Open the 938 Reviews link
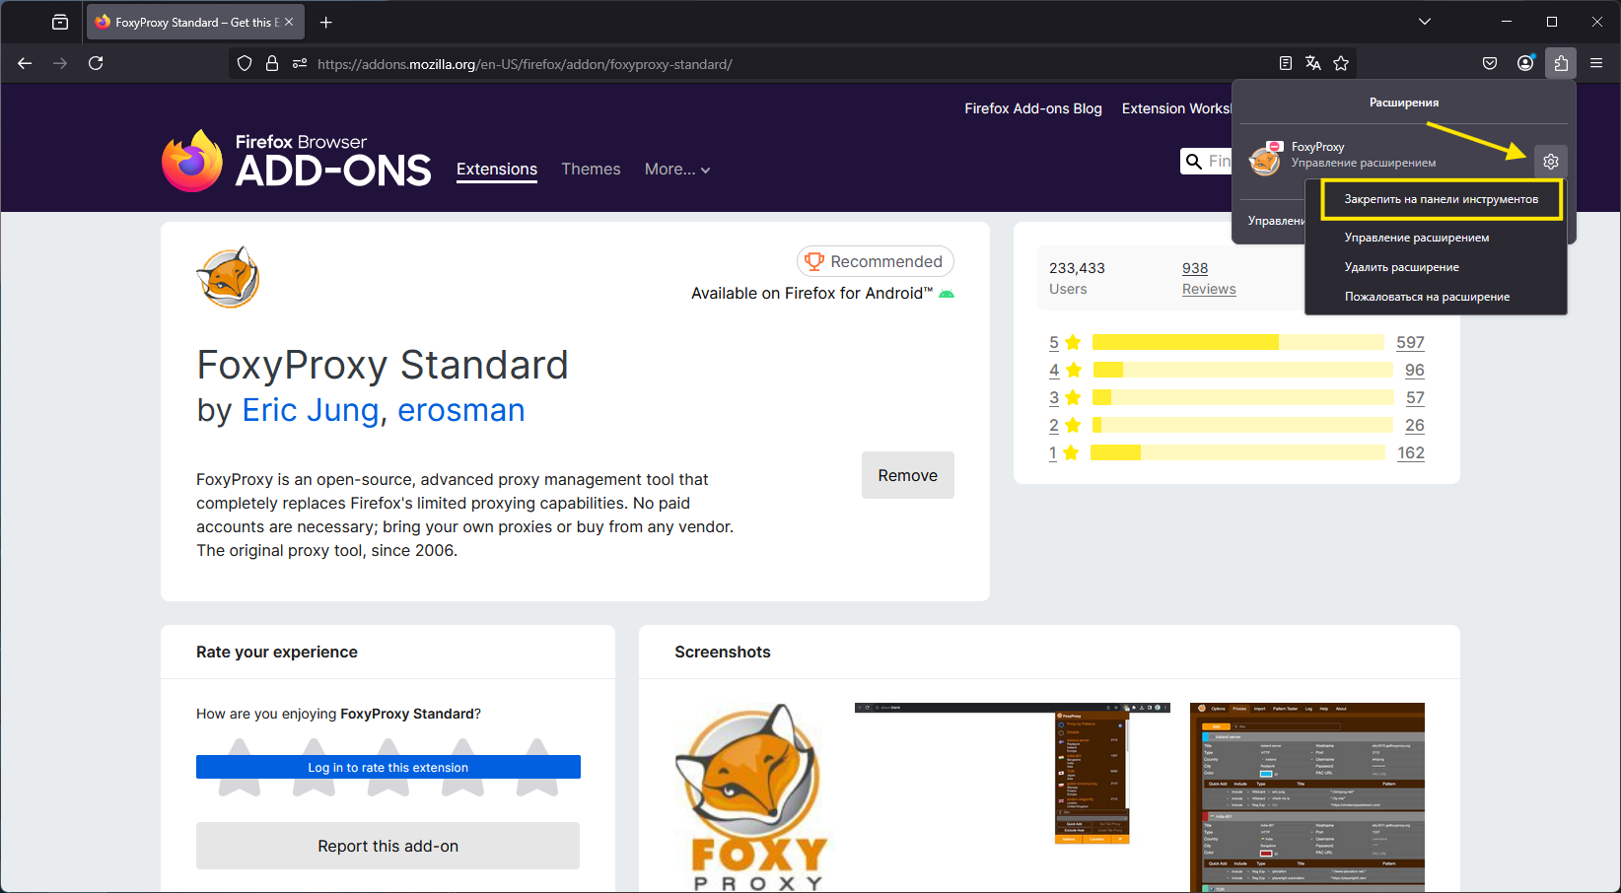The height and width of the screenshot is (893, 1621). 1209,278
